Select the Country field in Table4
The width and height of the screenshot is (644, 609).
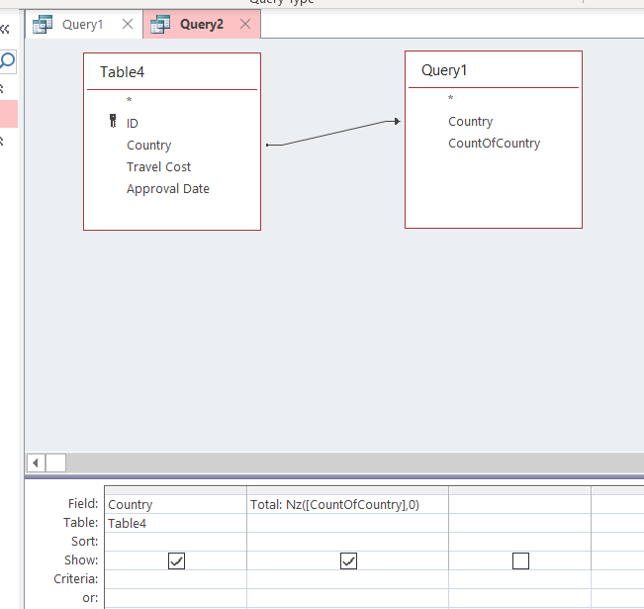coord(149,146)
